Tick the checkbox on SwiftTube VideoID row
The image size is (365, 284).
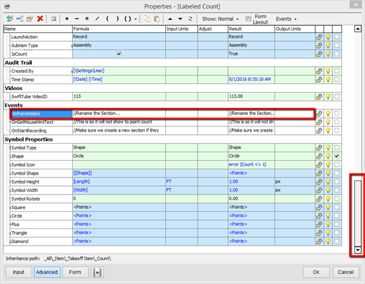[337, 97]
